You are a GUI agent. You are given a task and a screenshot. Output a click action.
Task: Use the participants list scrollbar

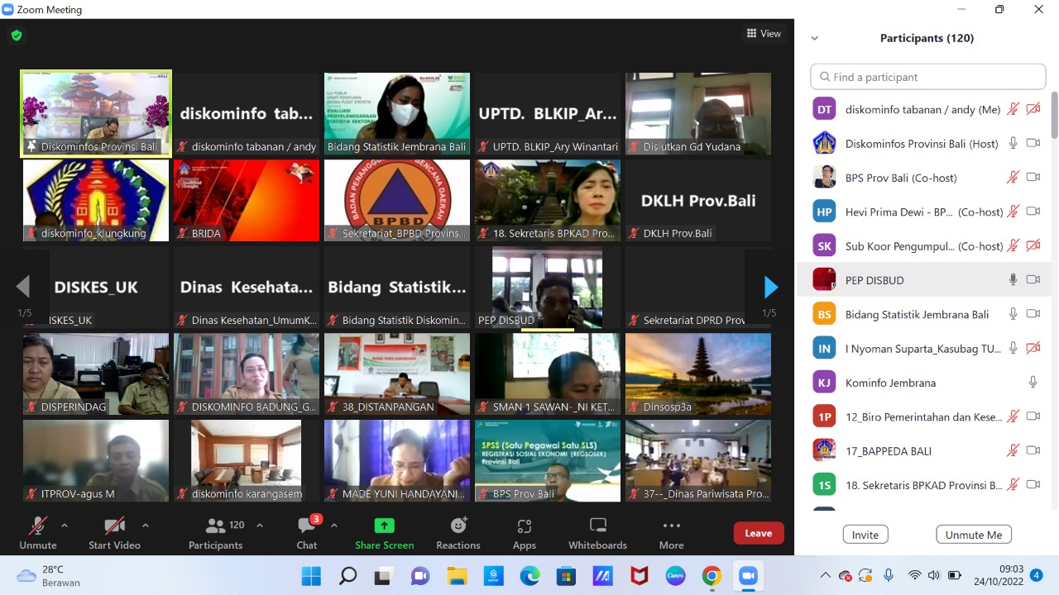click(x=1055, y=116)
